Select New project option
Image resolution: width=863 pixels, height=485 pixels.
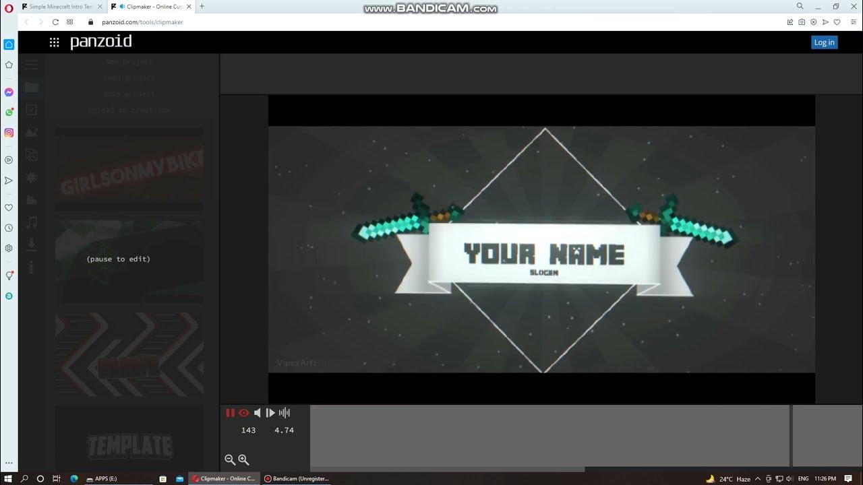[129, 61]
